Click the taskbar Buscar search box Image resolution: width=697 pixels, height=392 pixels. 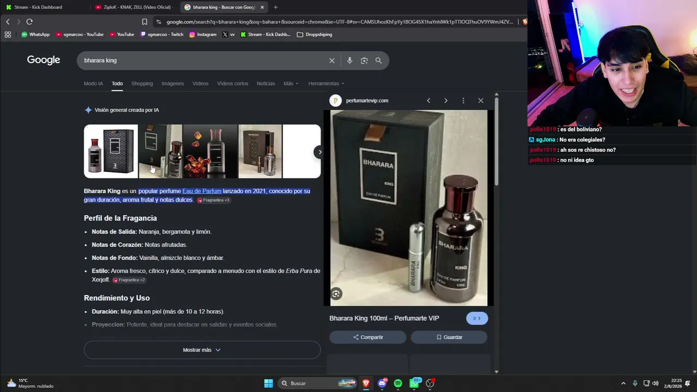tap(317, 383)
